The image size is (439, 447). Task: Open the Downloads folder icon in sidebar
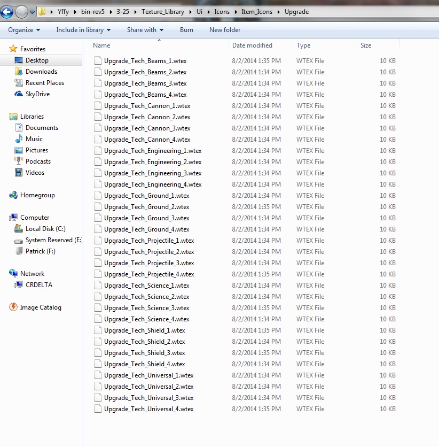coord(19,72)
